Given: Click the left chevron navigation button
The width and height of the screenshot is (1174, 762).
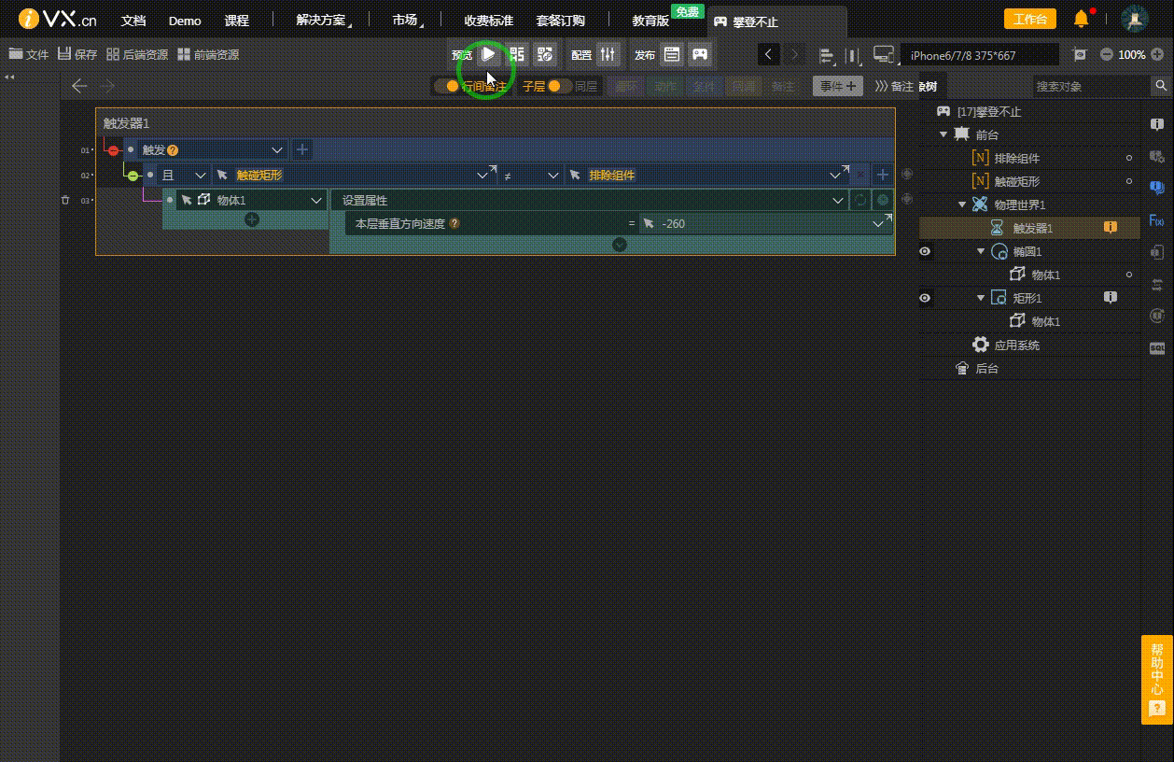Looking at the screenshot, I should click(768, 54).
